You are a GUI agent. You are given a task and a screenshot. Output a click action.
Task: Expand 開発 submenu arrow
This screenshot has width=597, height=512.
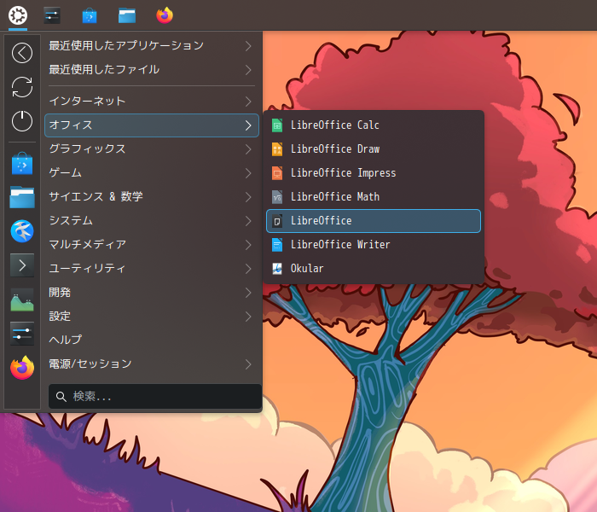coord(248,293)
